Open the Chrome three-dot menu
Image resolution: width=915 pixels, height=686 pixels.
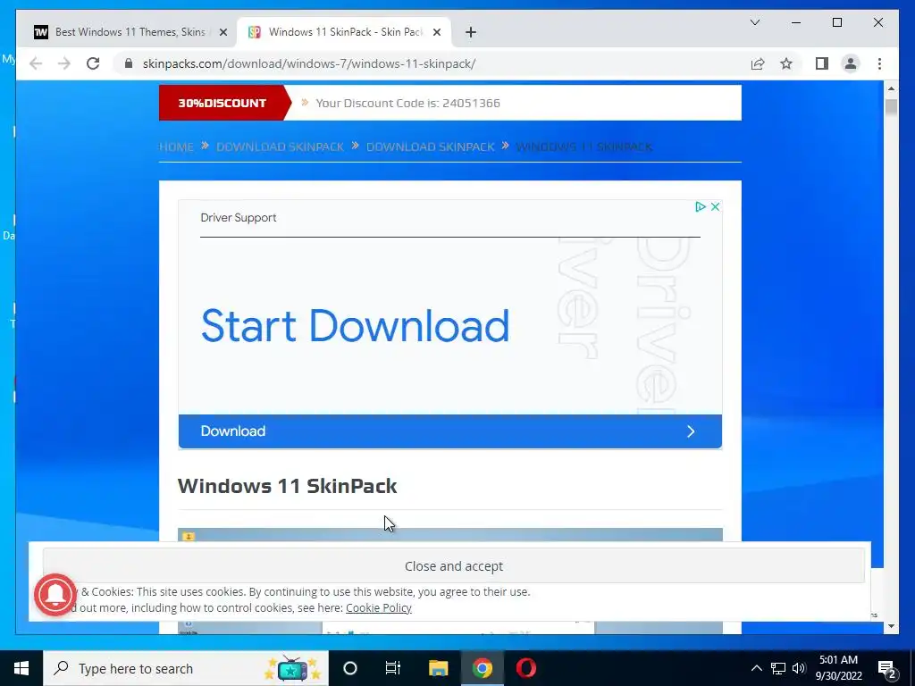[x=879, y=63]
